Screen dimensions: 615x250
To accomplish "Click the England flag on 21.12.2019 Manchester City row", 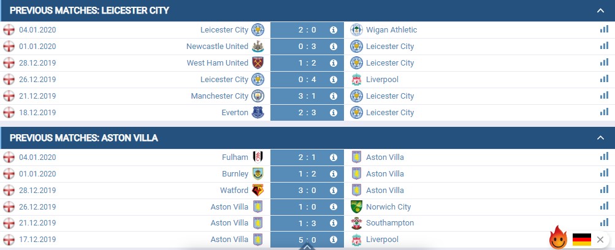I will pos(9,96).
